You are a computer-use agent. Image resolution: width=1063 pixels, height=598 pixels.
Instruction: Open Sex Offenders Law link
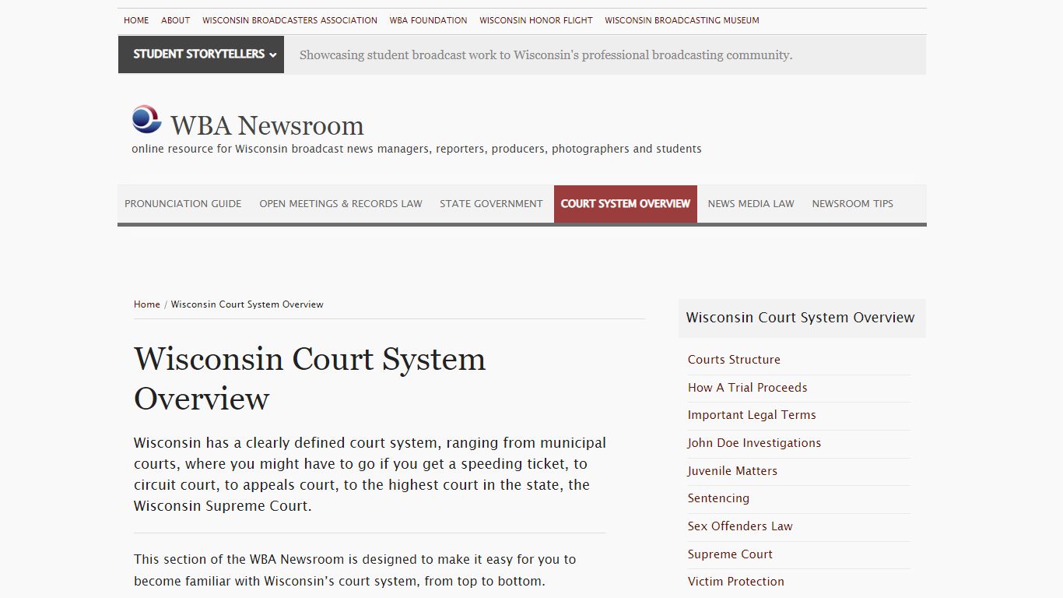coord(740,526)
